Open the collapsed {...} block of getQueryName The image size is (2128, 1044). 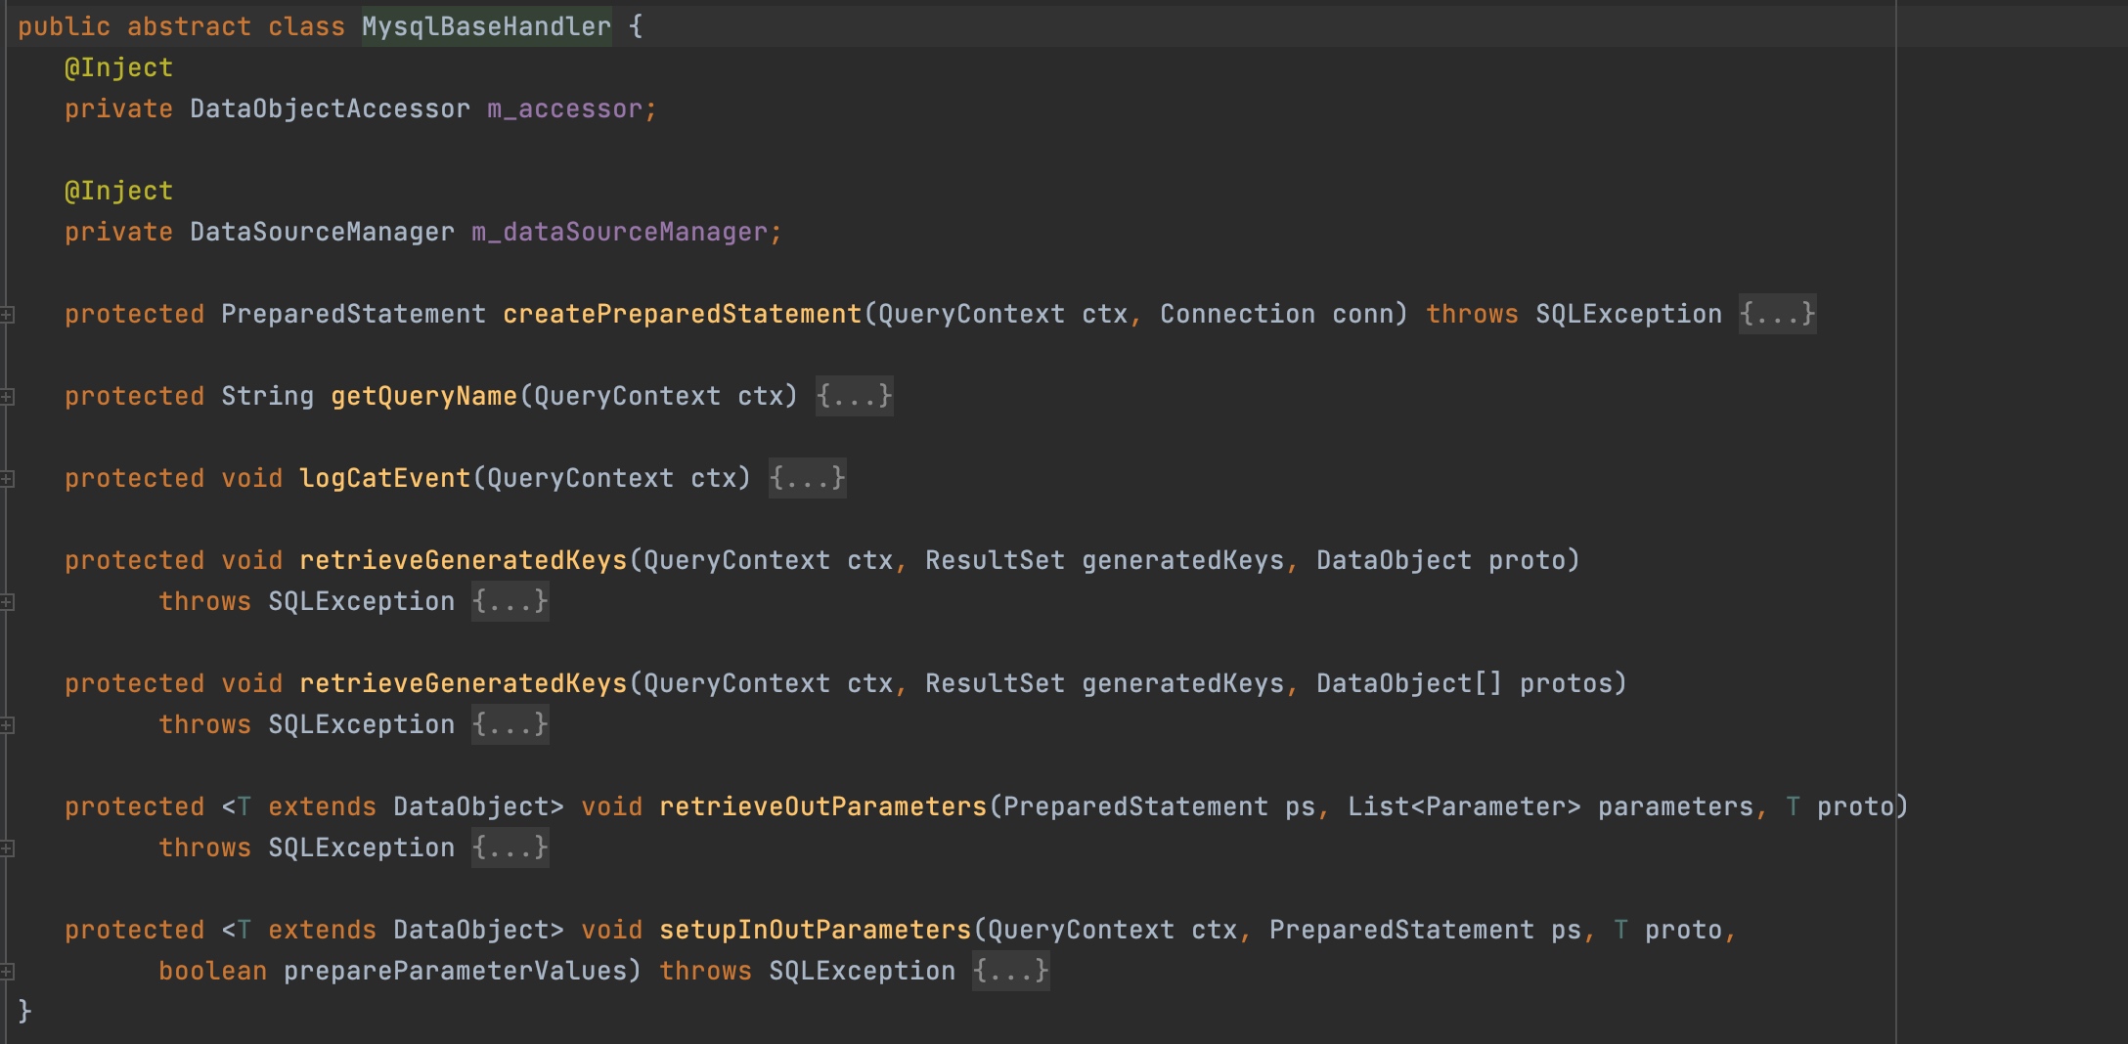coord(854,397)
